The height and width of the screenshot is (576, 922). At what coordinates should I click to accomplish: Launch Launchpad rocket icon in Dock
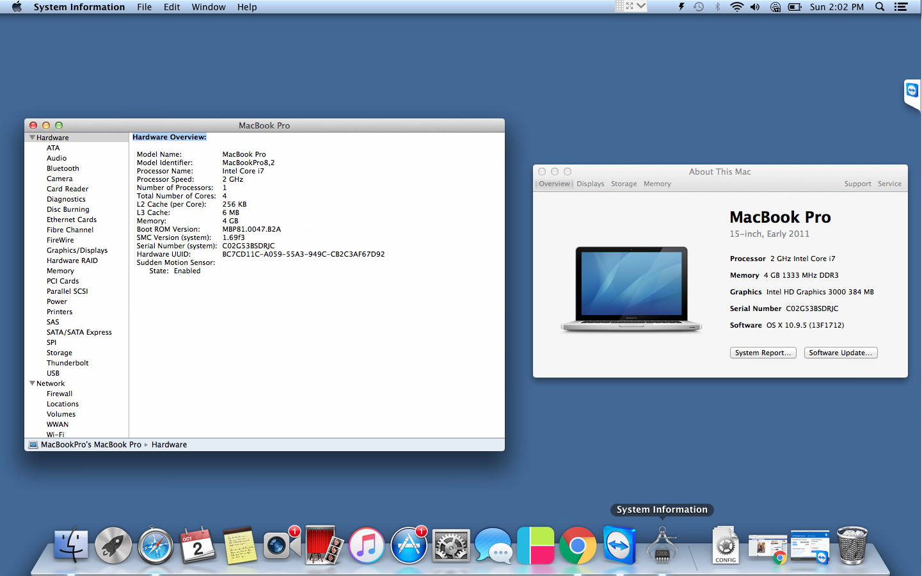click(113, 545)
